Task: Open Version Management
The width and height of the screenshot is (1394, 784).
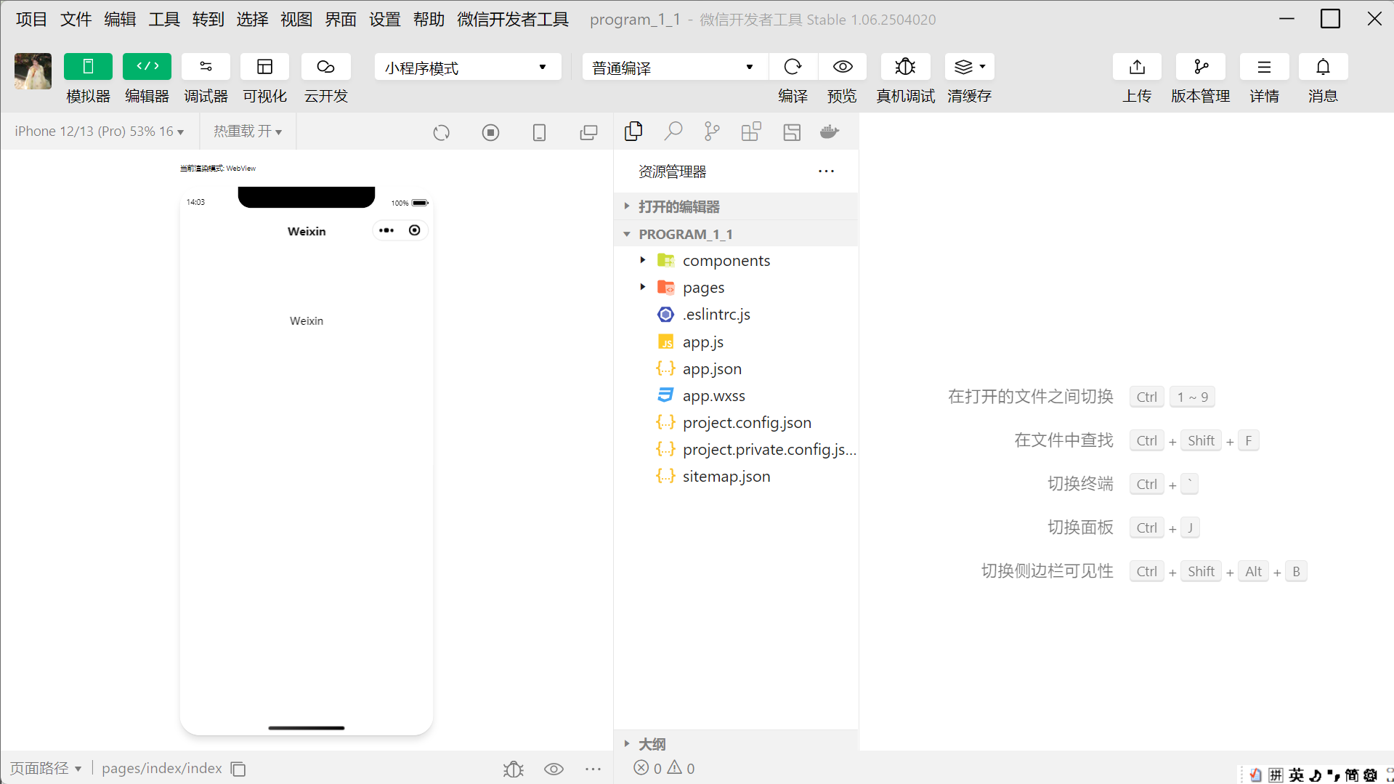Action: click(1201, 67)
